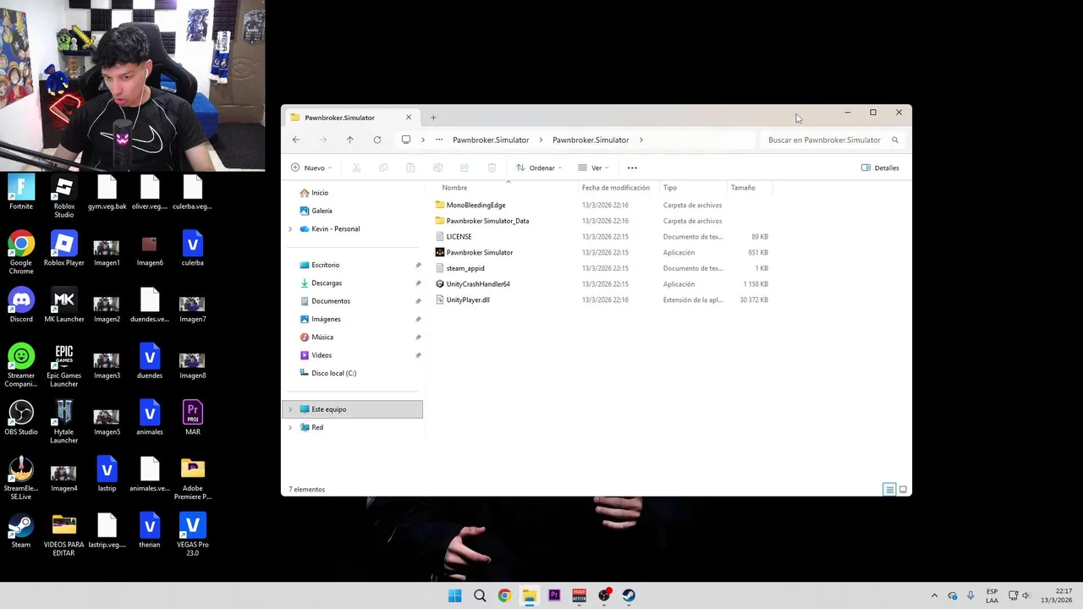Open Windows Start menu
Viewport: 1083px width, 609px height.
point(455,595)
